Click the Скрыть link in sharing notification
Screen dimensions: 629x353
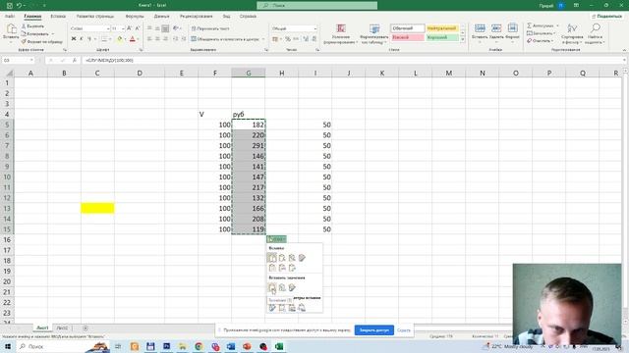pyautogui.click(x=404, y=330)
